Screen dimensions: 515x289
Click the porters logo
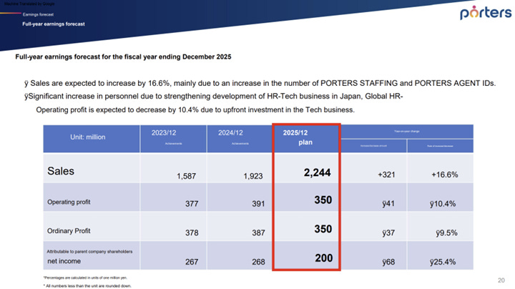486,12
